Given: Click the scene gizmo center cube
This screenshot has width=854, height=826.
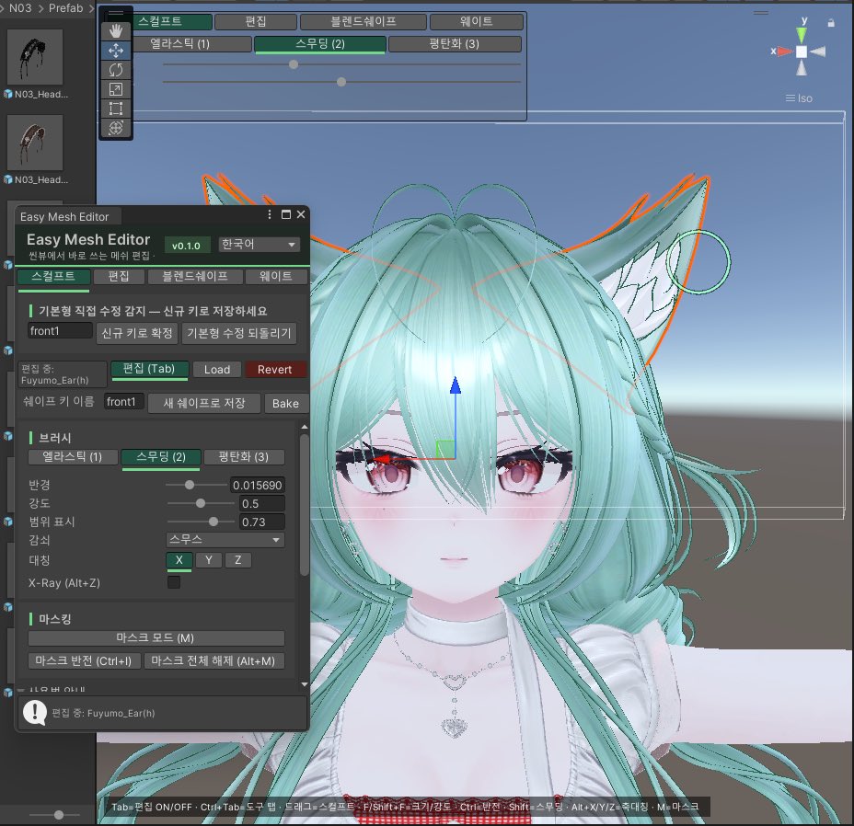Looking at the screenshot, I should click(802, 52).
